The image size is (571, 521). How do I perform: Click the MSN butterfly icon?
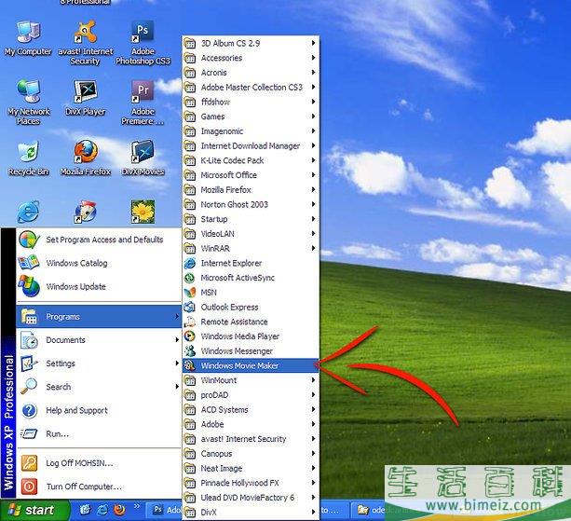(x=190, y=293)
